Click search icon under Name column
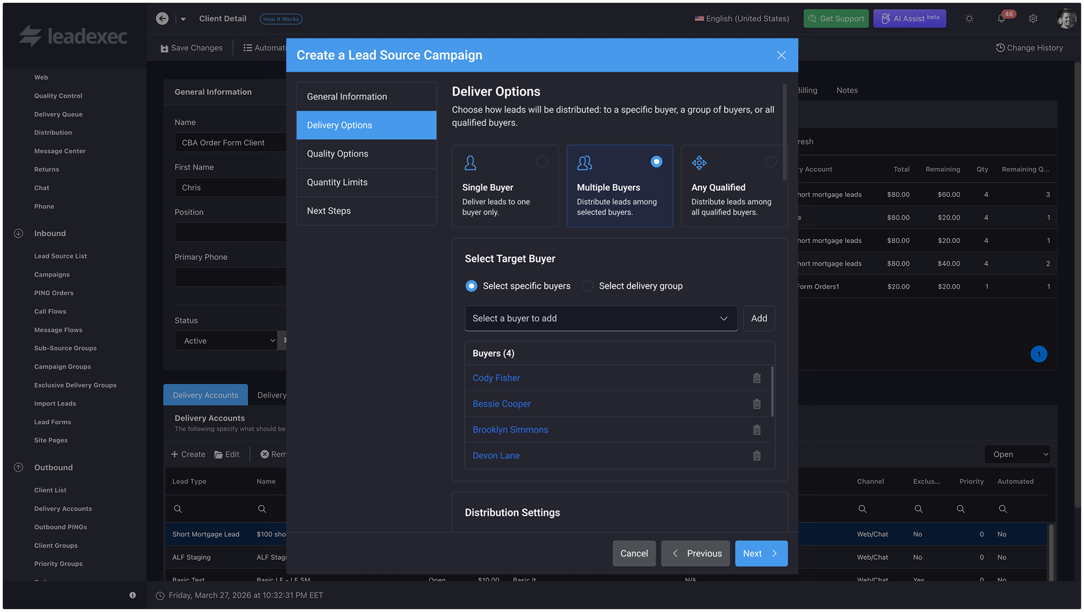The width and height of the screenshot is (1084, 612). tap(262, 509)
